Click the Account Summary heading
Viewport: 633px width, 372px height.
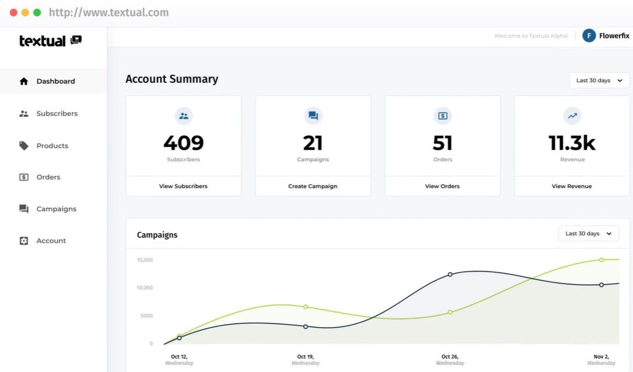pyautogui.click(x=172, y=79)
